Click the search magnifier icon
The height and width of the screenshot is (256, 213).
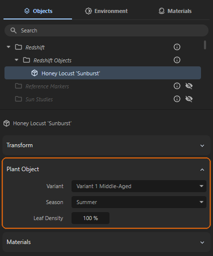point(13,30)
